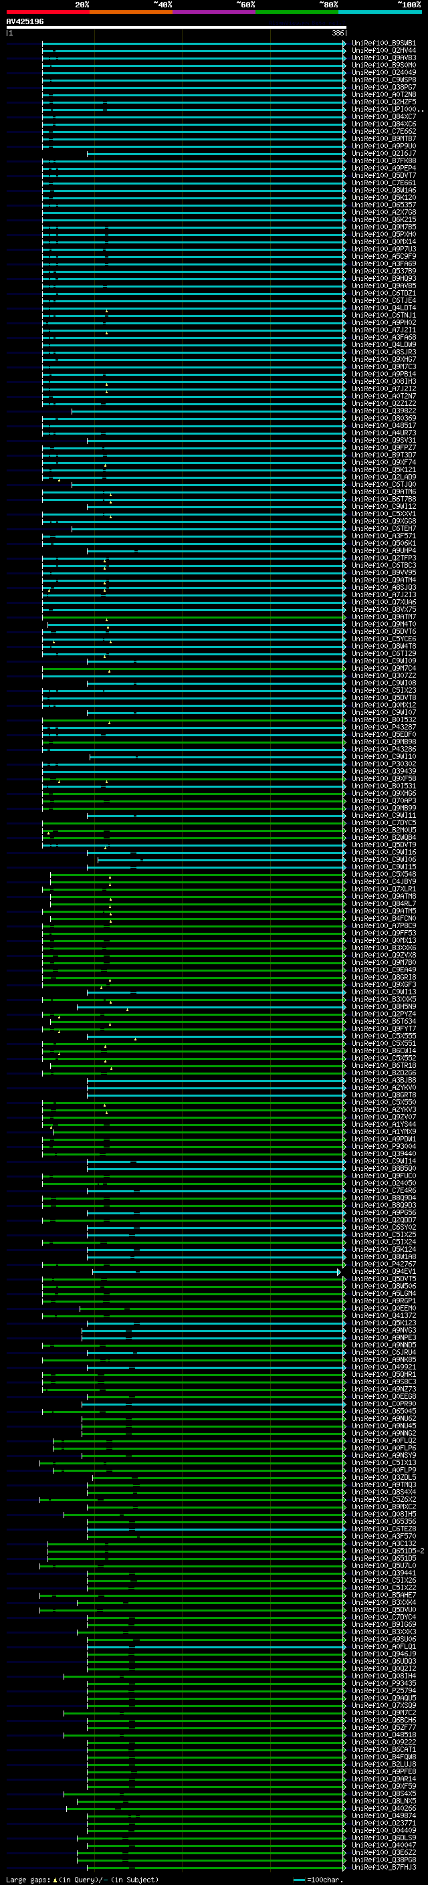Select hit UniRef100_B9HQ93
Viewport: 428px width, 1885px height.
coord(384,279)
